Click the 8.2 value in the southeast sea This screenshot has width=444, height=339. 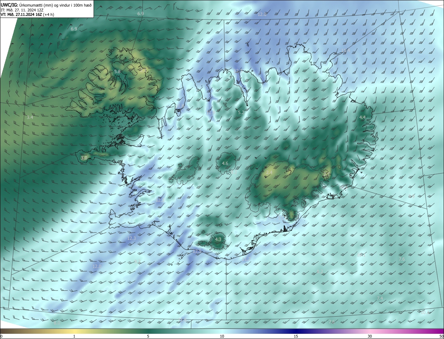(320, 271)
